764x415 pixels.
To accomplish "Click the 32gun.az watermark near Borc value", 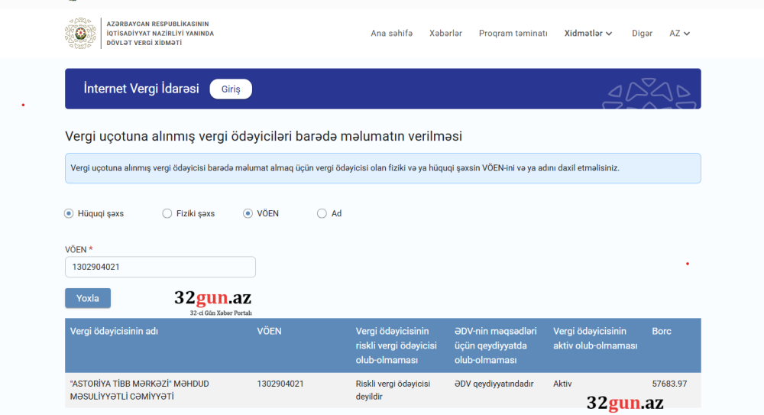I will pos(625,404).
